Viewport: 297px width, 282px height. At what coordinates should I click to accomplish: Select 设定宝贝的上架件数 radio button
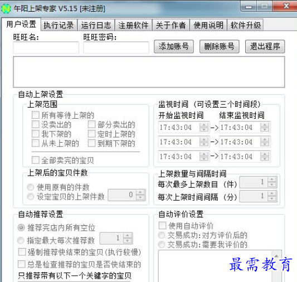click(31, 196)
